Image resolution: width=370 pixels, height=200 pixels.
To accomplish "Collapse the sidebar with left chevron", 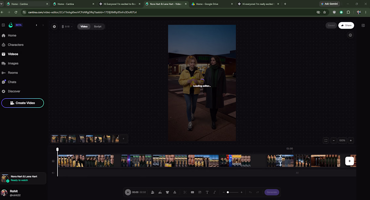I will pos(36,25).
